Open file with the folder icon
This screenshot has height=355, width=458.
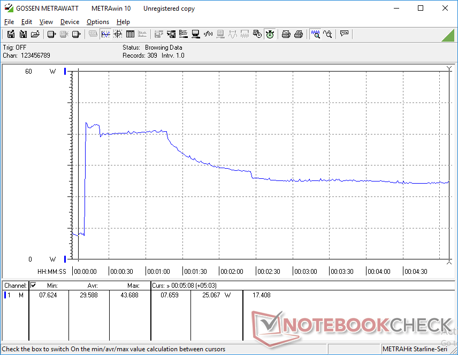pos(35,34)
